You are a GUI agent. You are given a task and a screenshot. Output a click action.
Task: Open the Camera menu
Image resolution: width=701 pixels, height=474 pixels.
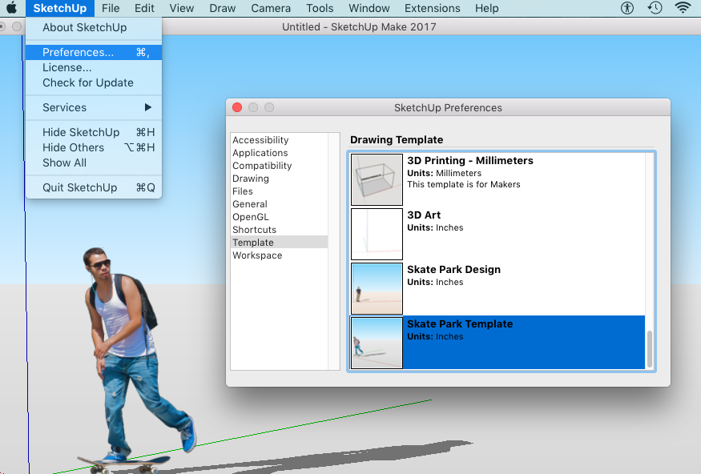point(271,8)
